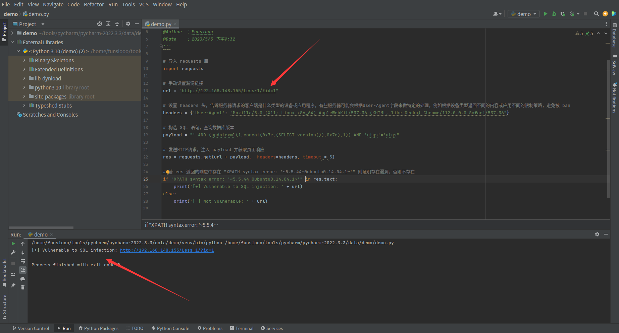Viewport: 619px width, 333px height.
Task: Expand the demo project root folder
Action: pos(12,33)
